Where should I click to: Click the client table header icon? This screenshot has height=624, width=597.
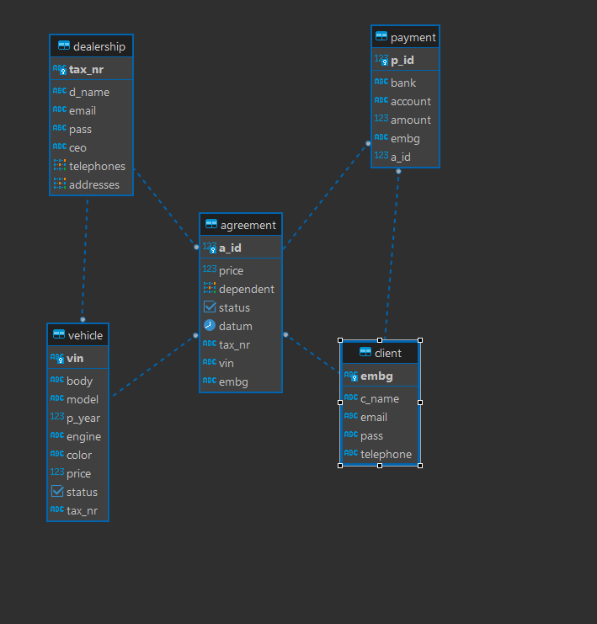point(365,352)
